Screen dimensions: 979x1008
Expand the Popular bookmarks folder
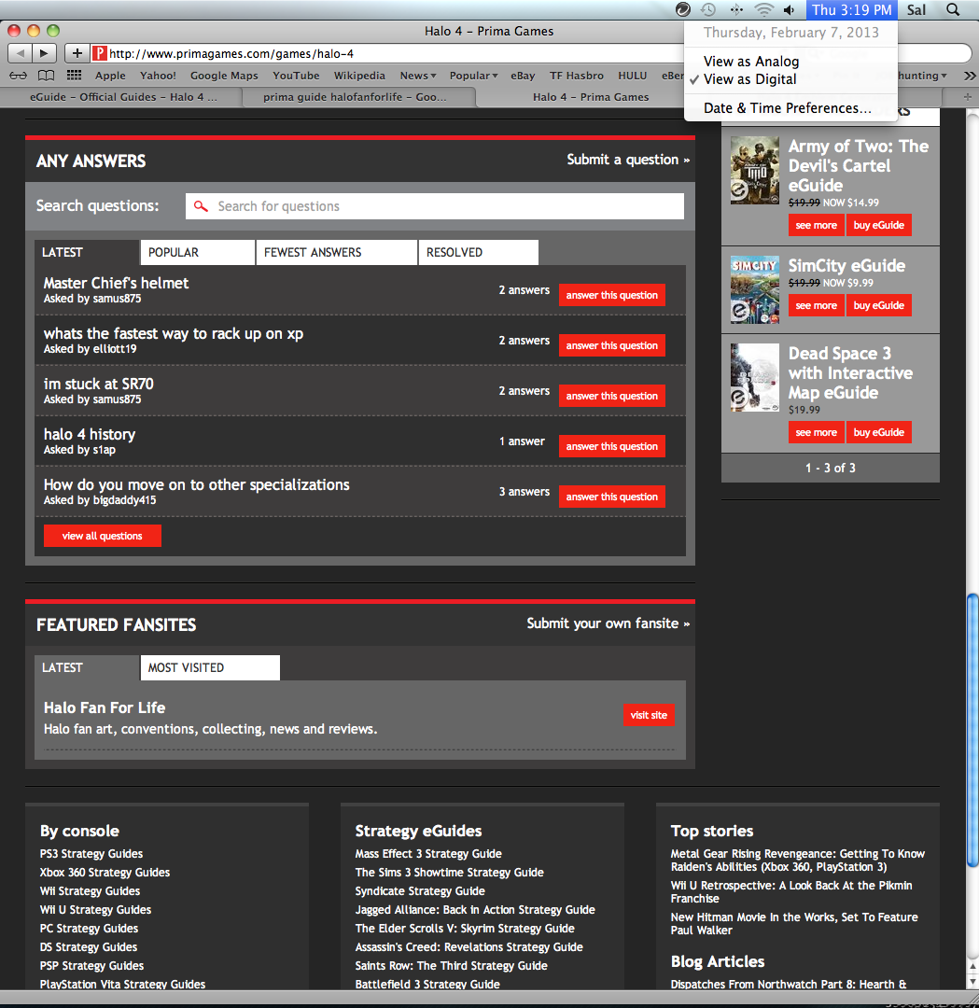473,76
